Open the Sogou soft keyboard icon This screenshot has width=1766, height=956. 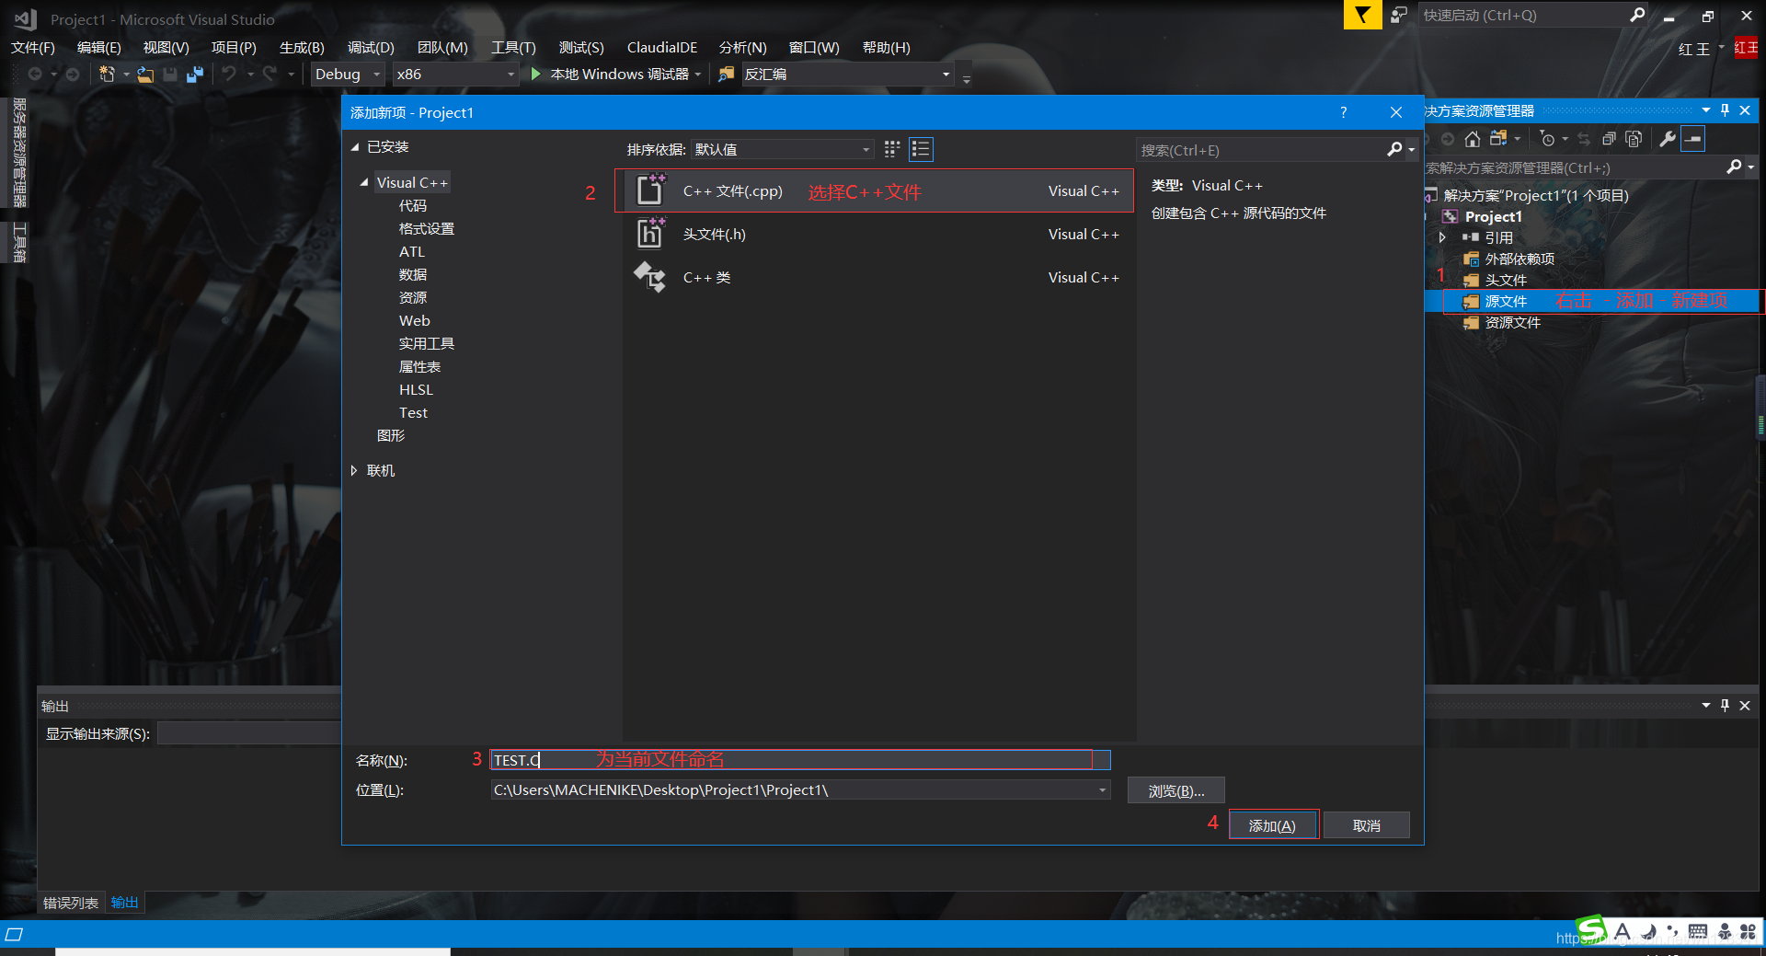1698,932
